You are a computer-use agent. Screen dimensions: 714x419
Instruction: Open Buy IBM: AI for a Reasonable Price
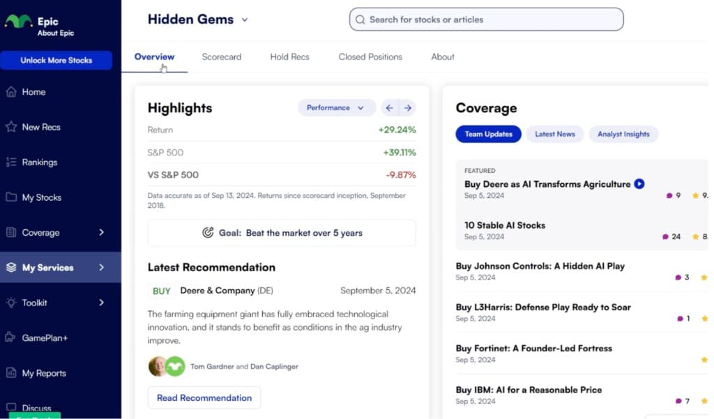coord(529,390)
